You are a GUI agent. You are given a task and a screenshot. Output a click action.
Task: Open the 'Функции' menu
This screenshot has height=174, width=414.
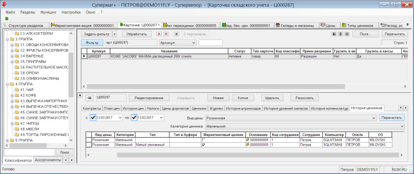(x=48, y=12)
